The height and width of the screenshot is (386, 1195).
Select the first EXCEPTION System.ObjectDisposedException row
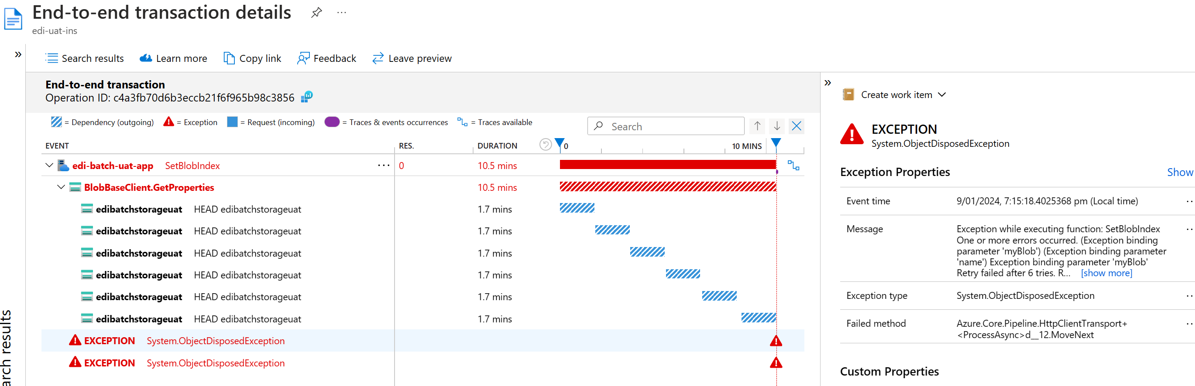422,341
